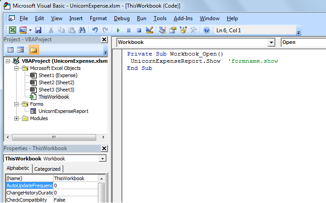Open Insert UserForm dropdown arrow
The height and width of the screenshot is (203, 326).
pyautogui.click(x=30, y=30)
